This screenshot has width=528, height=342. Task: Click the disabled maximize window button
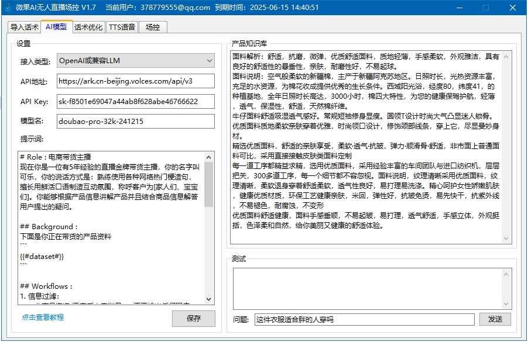[x=486, y=8]
